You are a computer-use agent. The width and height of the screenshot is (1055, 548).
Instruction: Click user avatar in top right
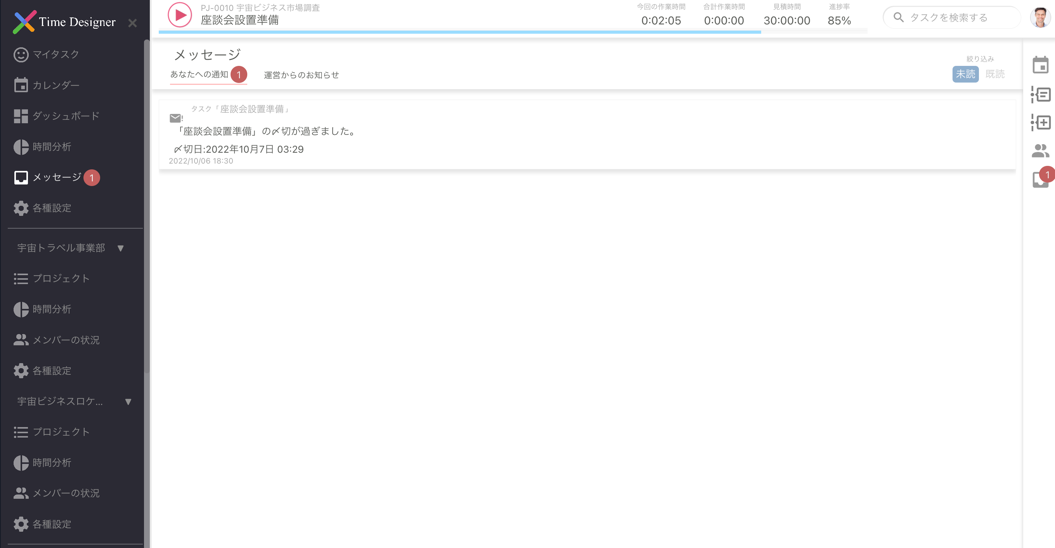pos(1040,17)
